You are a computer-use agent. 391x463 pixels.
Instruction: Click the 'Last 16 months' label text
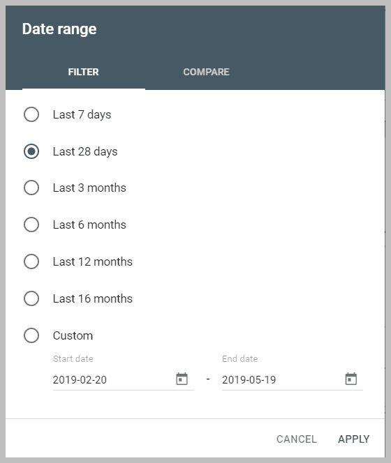(93, 298)
